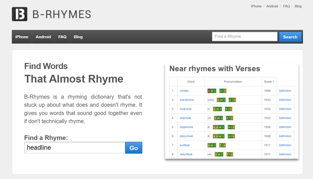Image resolution: width=313 pixels, height=179 pixels.
Task: Click the B-RHYMES site title text
Action: pyautogui.click(x=62, y=14)
